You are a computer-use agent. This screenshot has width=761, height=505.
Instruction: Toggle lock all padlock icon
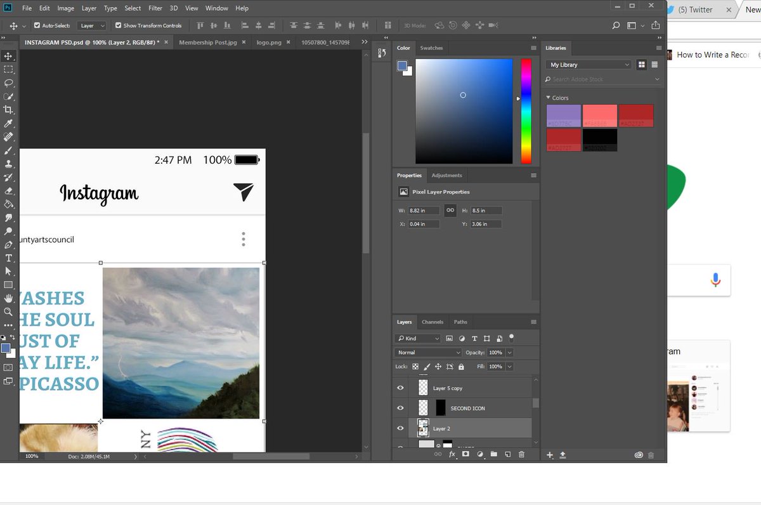click(x=461, y=367)
